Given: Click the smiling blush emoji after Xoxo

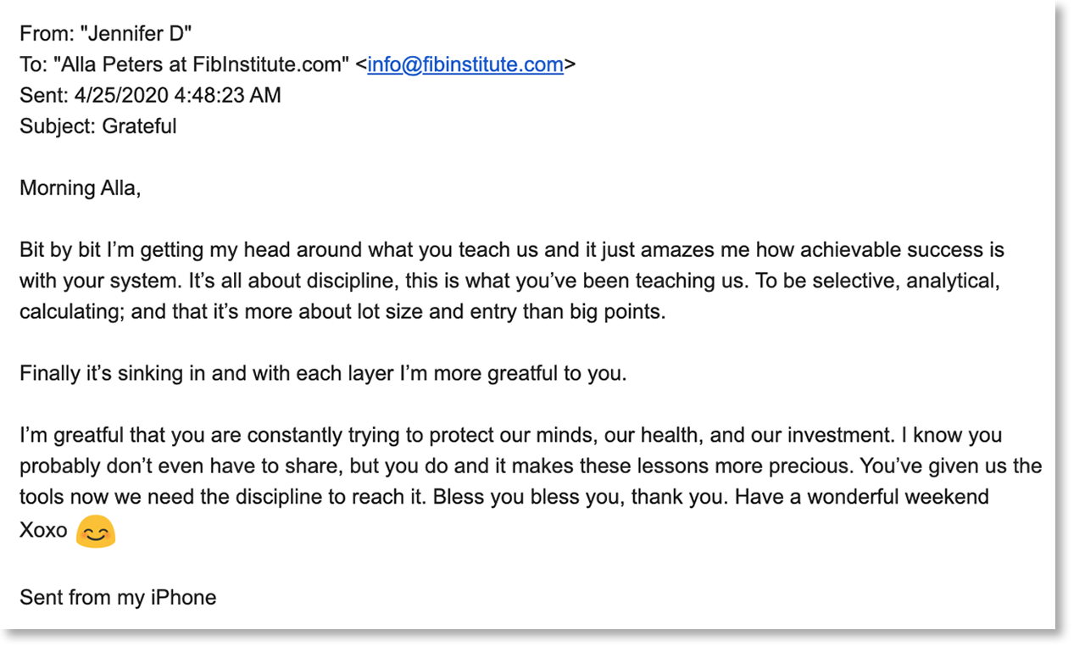Looking at the screenshot, I should pyautogui.click(x=96, y=533).
